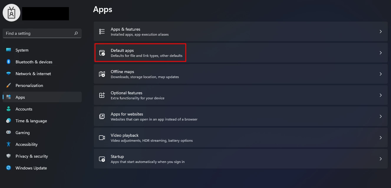The image size is (391, 188).
Task: Go to Network & internet
Action: click(x=42, y=74)
